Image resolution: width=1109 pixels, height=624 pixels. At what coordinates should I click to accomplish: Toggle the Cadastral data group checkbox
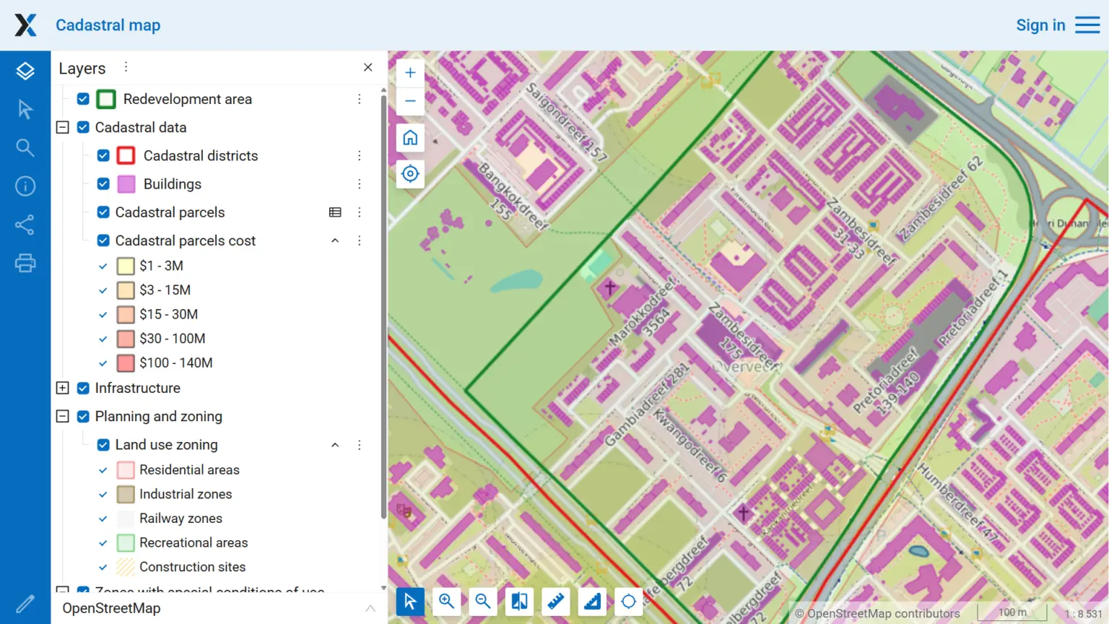(83, 127)
